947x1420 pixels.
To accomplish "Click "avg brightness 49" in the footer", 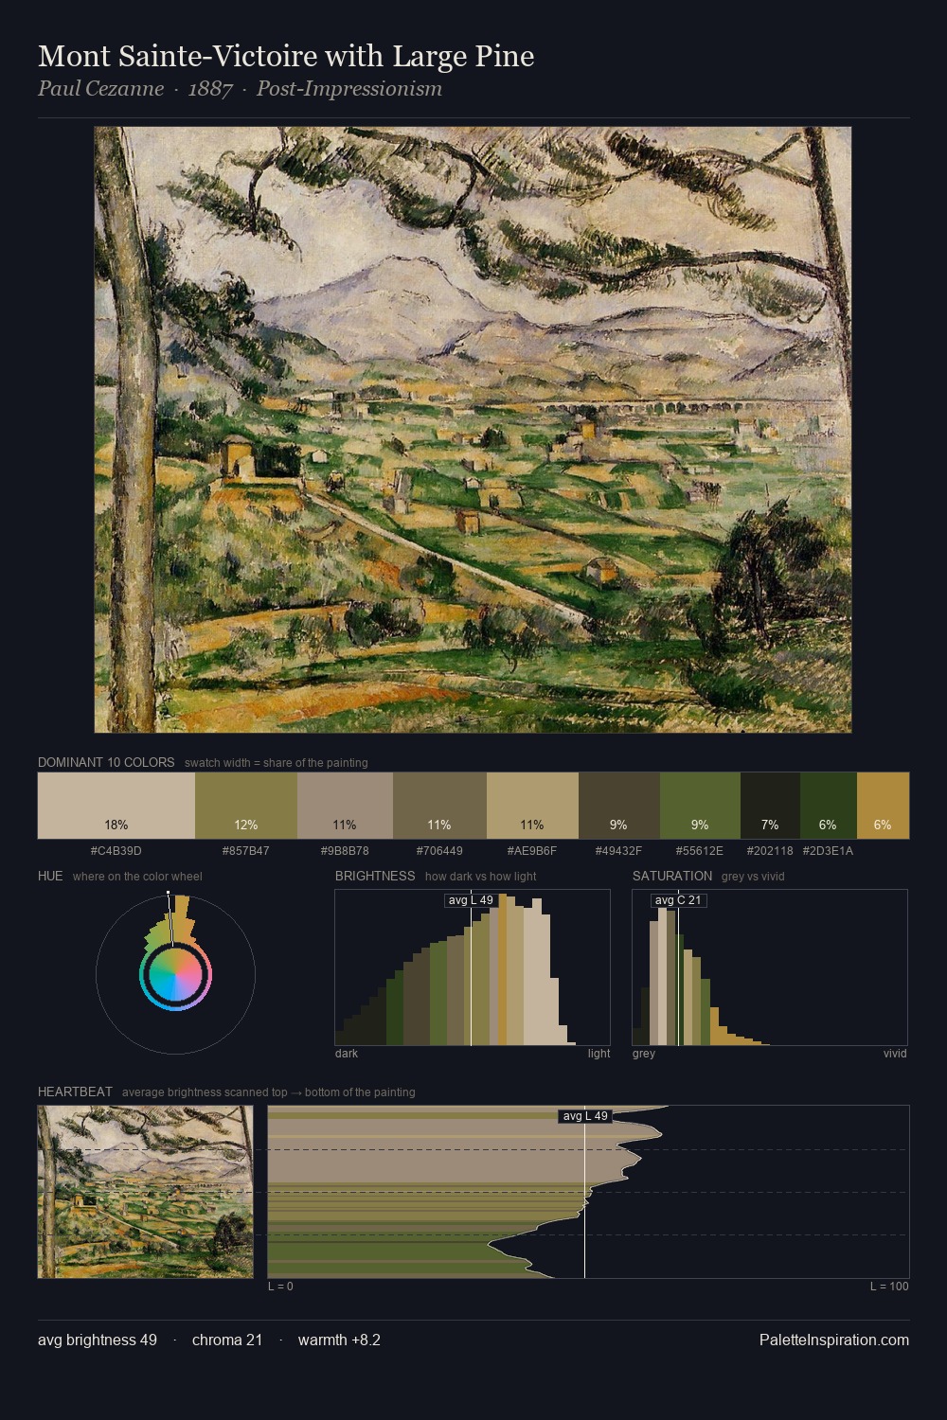I will 98,1340.
